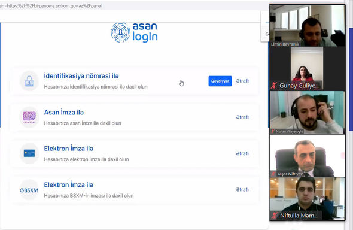Select Nurlan Vilayetoglu video thumbnail

(x=307, y=113)
